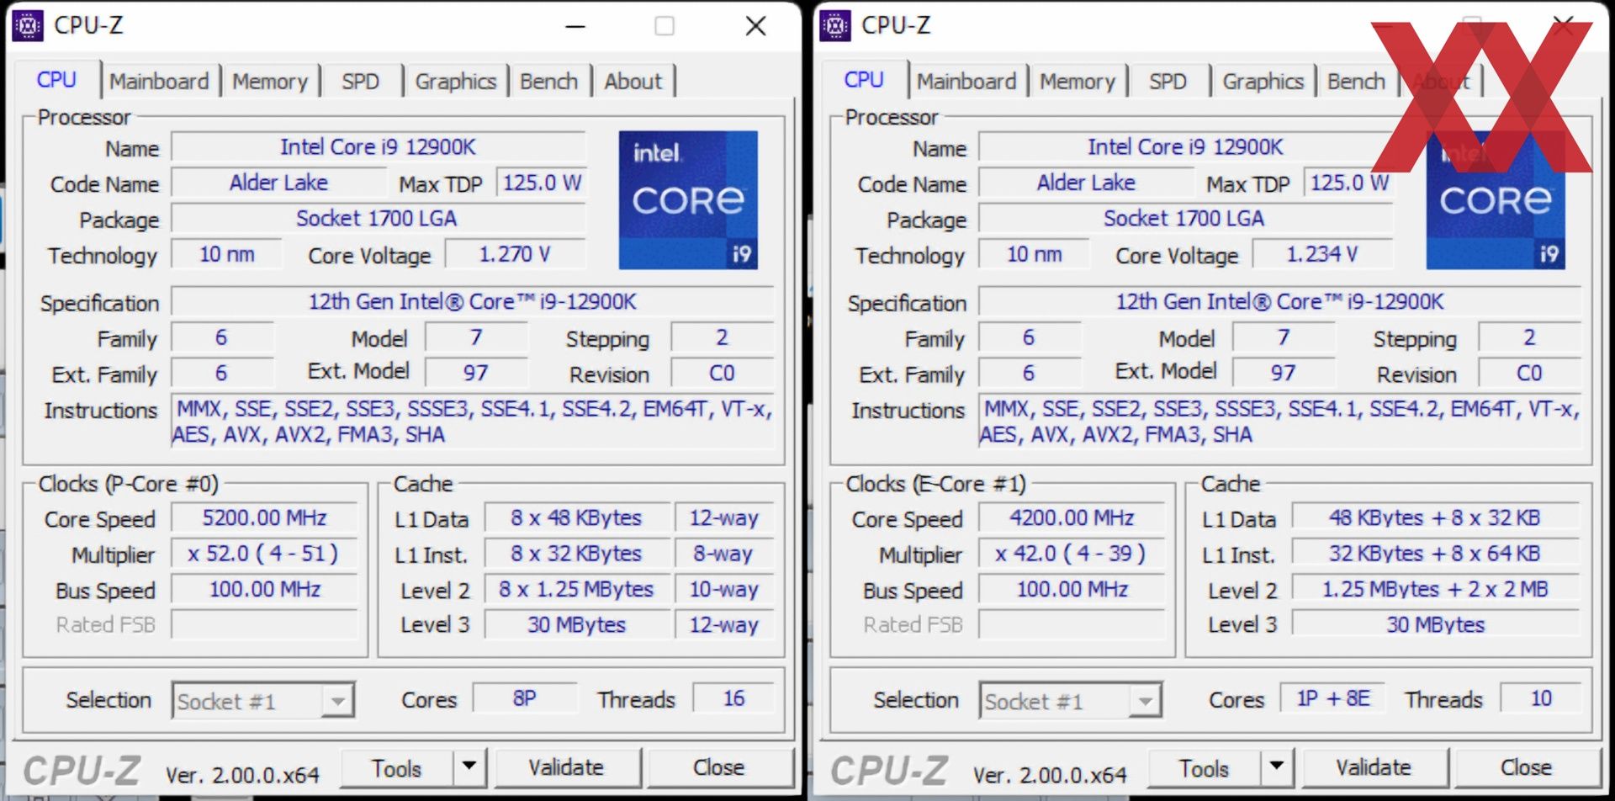Click the Revision C0 value in left window
This screenshot has width=1615, height=801.
coord(723,373)
